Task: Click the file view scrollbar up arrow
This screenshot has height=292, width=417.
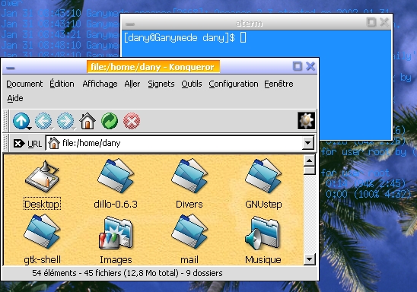Action: [x=309, y=160]
